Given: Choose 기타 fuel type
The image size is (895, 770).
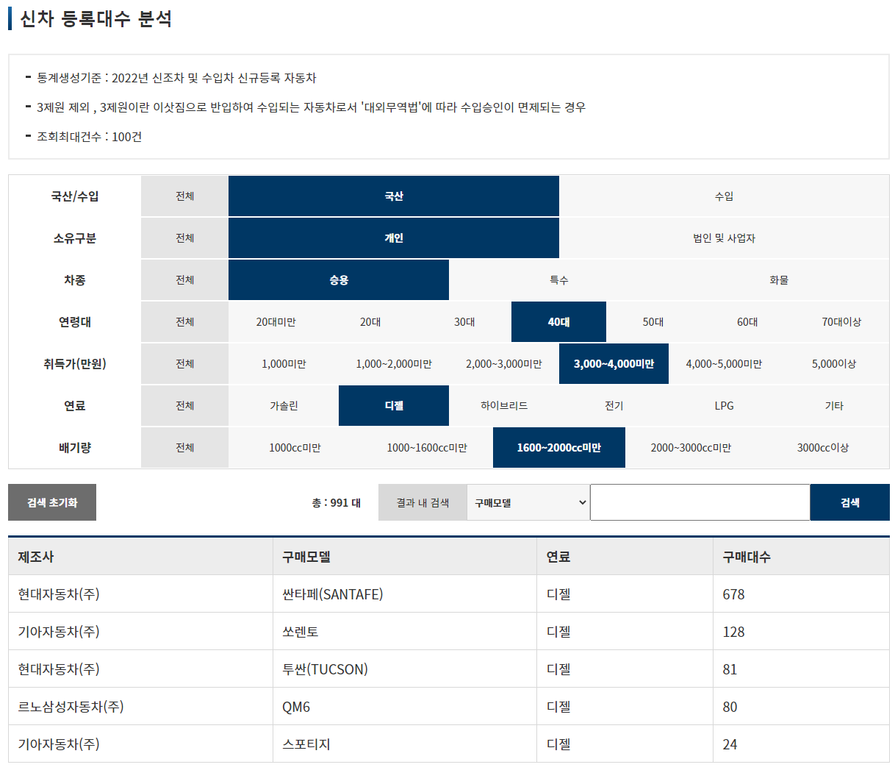Looking at the screenshot, I should [x=834, y=406].
